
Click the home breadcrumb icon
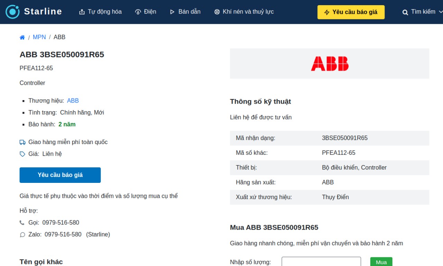(22, 37)
